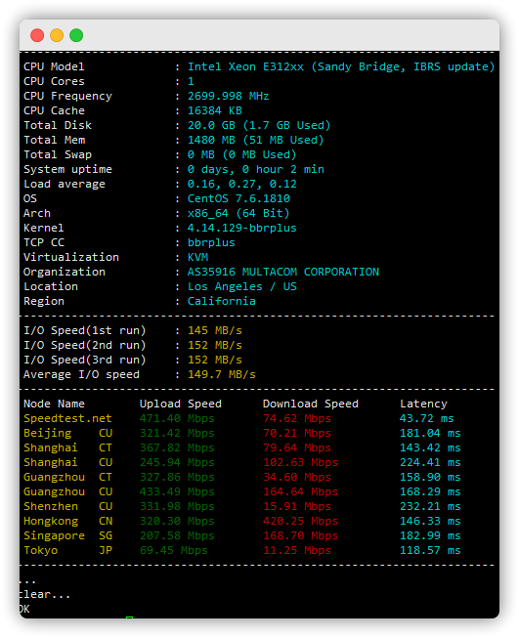Click Load average value 0.16, 0.27, 0.12
This screenshot has height=638, width=519.
[242, 184]
